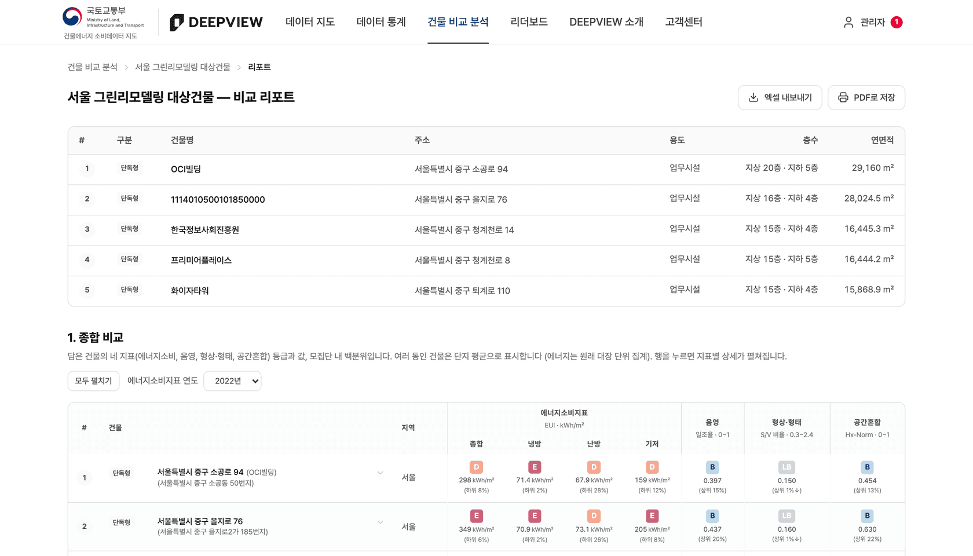Click the download icon in 엑셀 내보내기
The height and width of the screenshot is (556, 973).
coord(753,97)
